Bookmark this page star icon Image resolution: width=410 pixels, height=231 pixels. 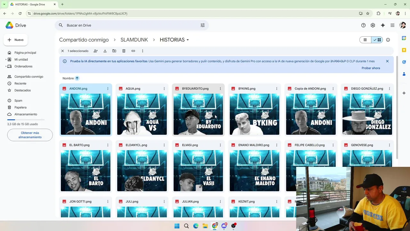pos(368,13)
